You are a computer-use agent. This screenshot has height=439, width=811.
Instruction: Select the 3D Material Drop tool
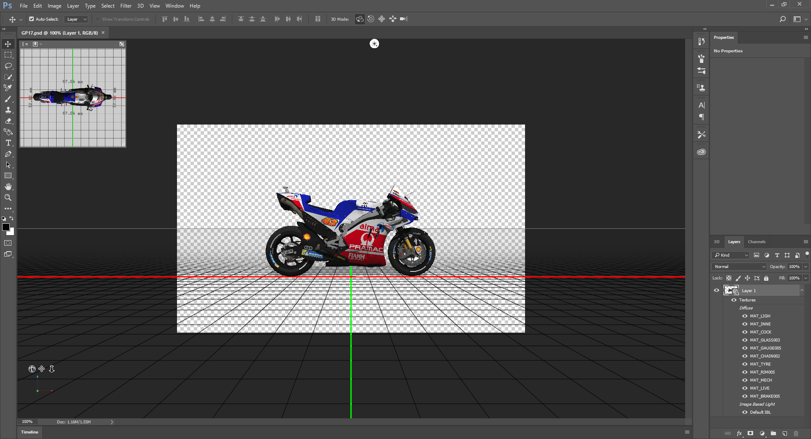tap(8, 132)
